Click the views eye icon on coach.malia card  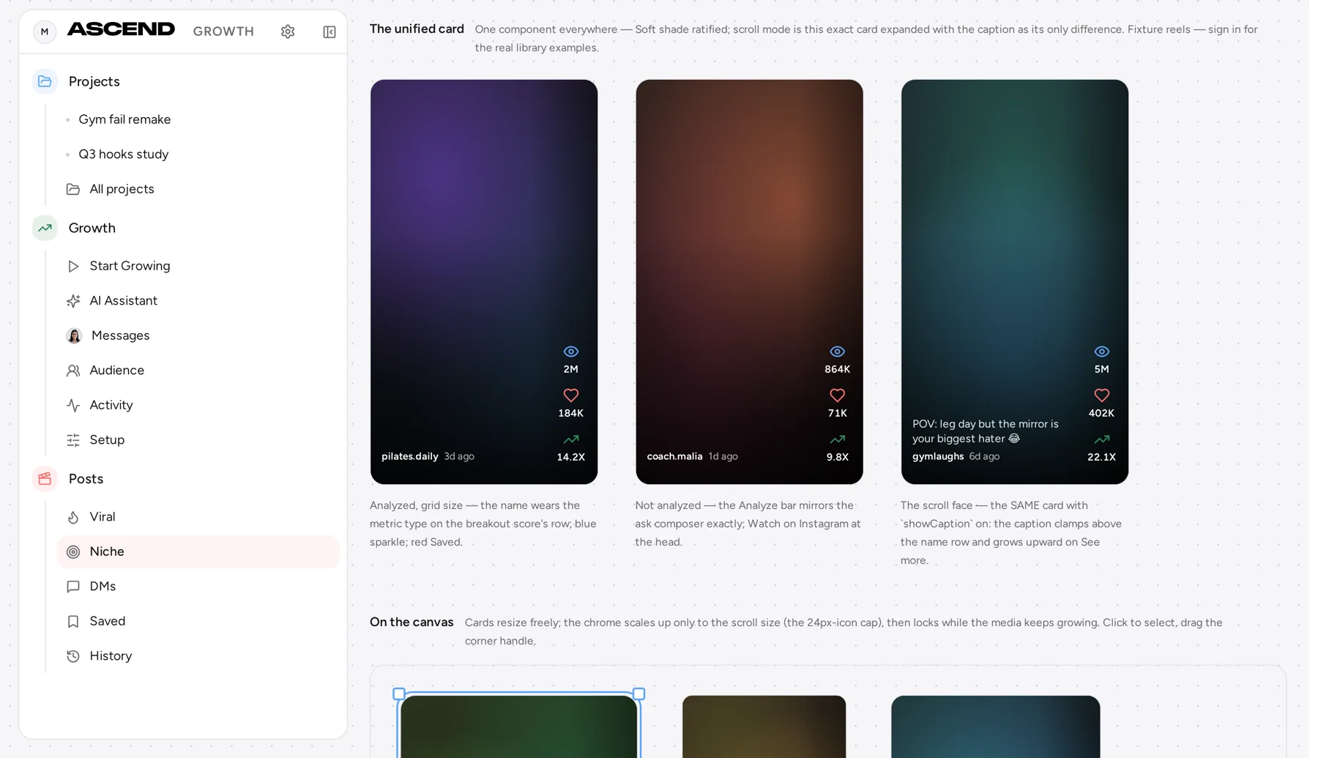pos(838,352)
